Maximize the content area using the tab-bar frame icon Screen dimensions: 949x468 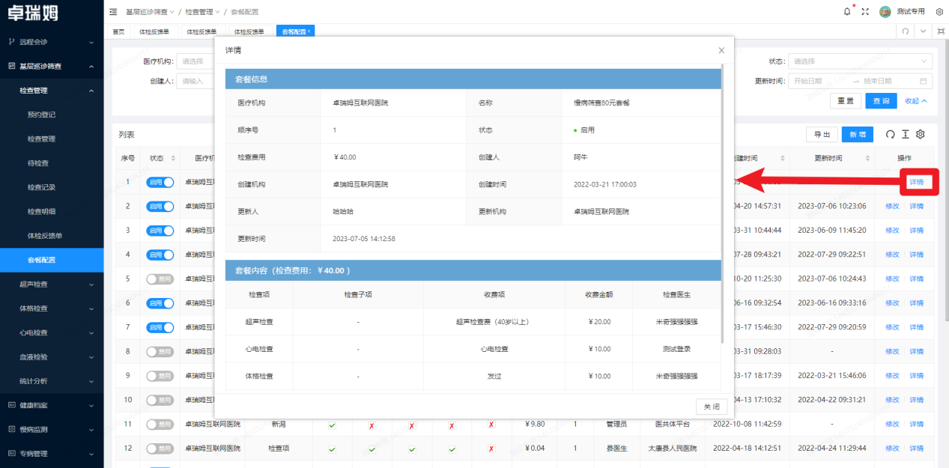coord(941,31)
